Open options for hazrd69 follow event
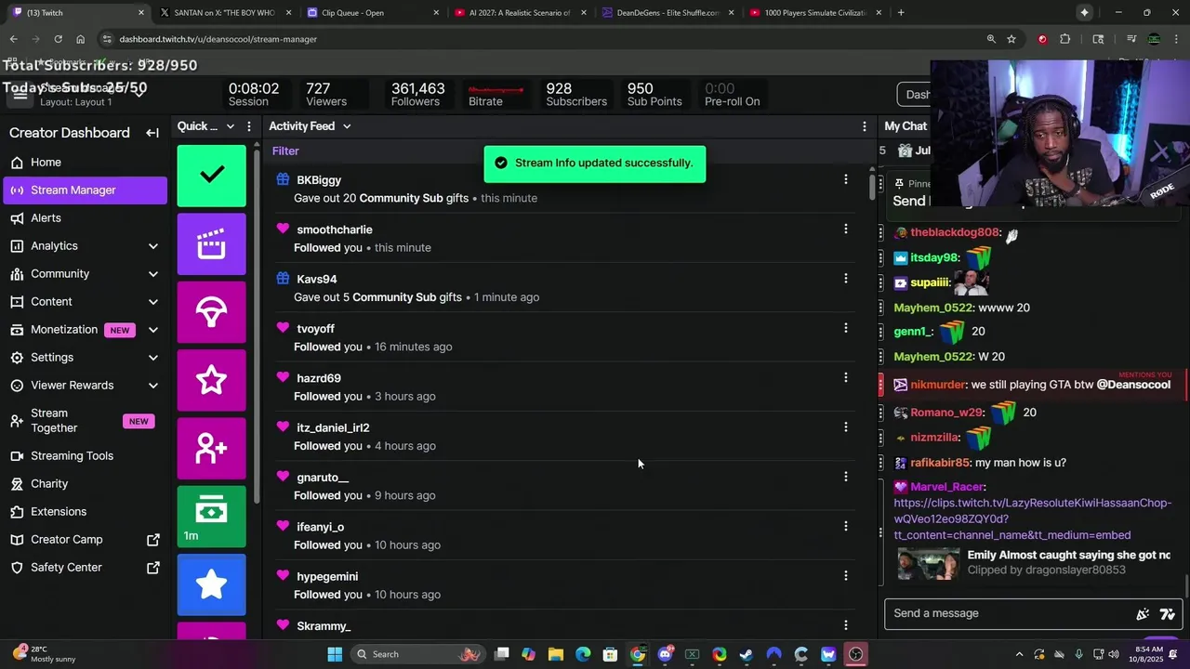 (845, 377)
